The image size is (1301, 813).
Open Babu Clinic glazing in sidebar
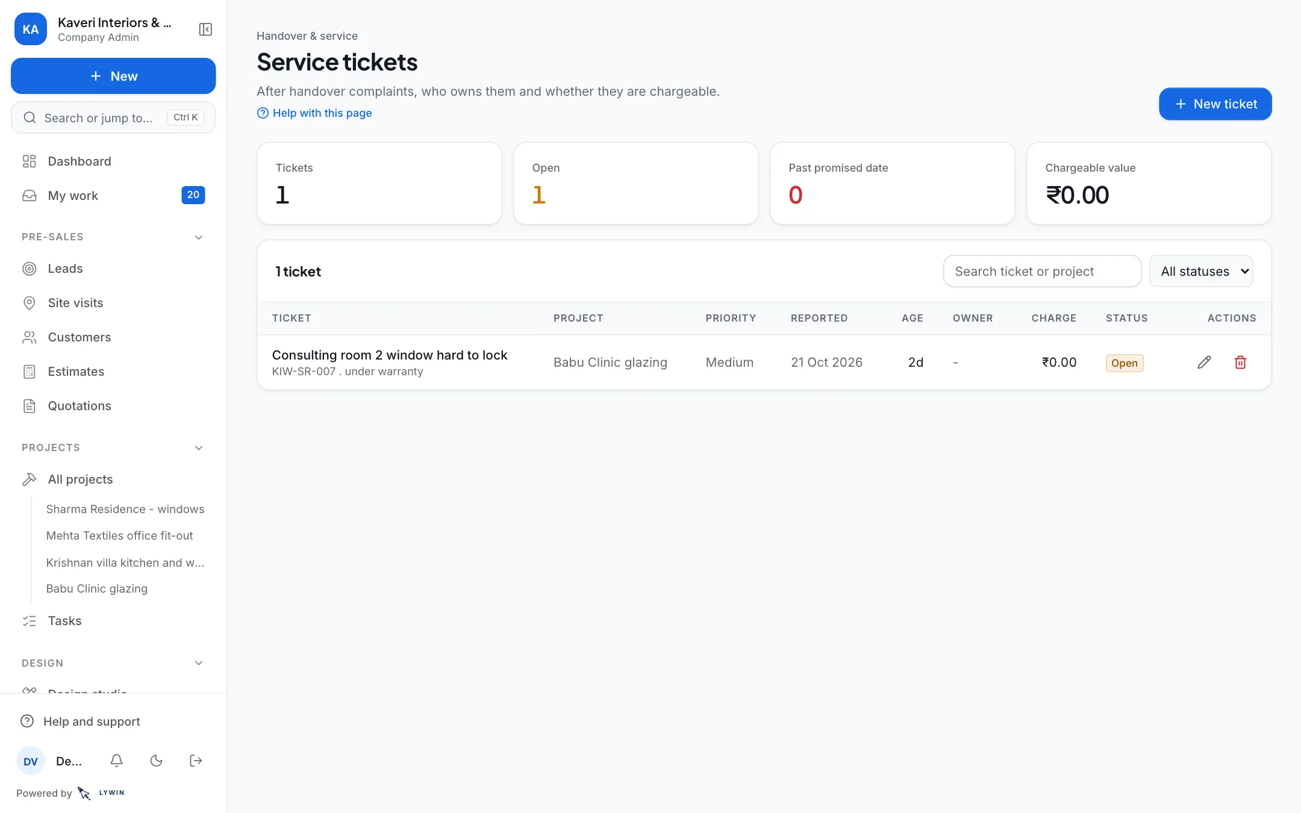coord(97,589)
